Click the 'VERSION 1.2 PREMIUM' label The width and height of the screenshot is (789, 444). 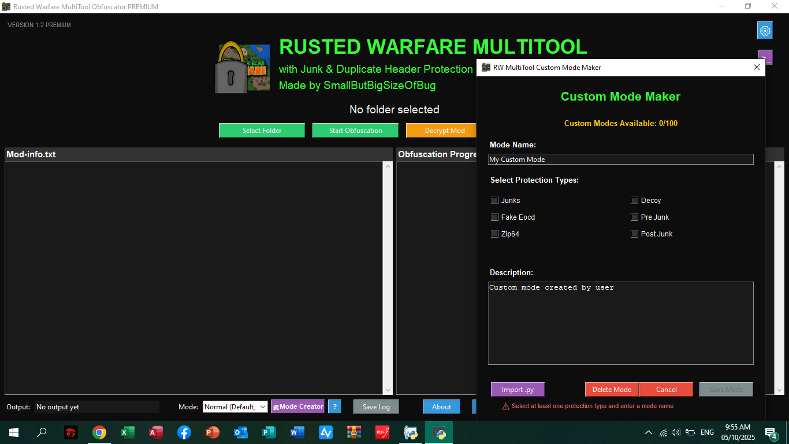[39, 25]
